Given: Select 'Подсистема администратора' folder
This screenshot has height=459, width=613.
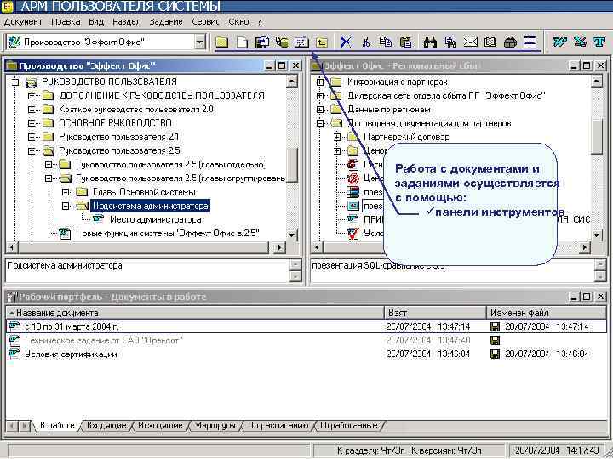Looking at the screenshot, I should point(150,206).
